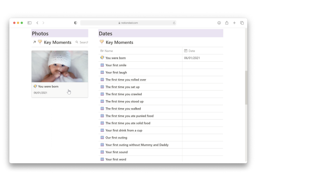Open linked Key Moments arrow in Photos
Viewport: 330px width, 185px height.
(x=34, y=42)
